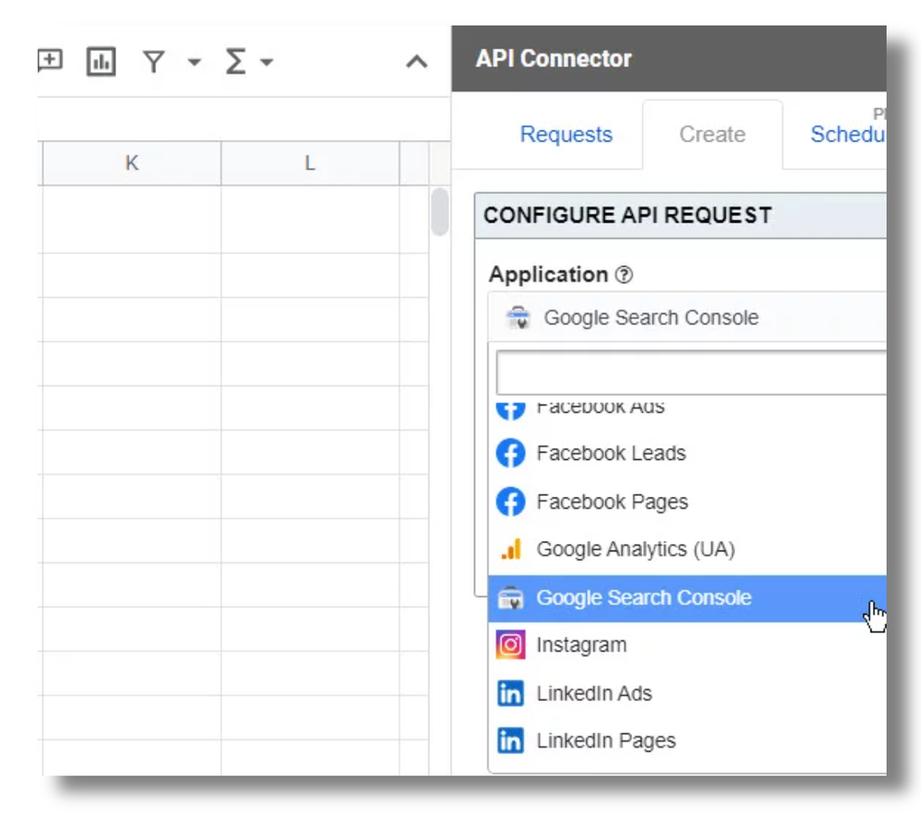Click the LinkedIn Ads logo icon
The height and width of the screenshot is (814, 921).
coord(510,693)
